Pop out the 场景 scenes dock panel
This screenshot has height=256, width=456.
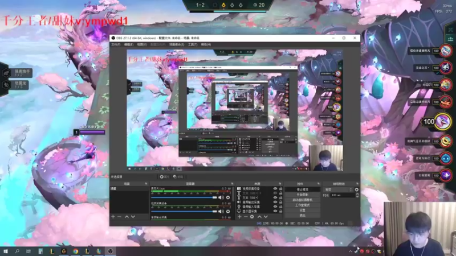146,184
